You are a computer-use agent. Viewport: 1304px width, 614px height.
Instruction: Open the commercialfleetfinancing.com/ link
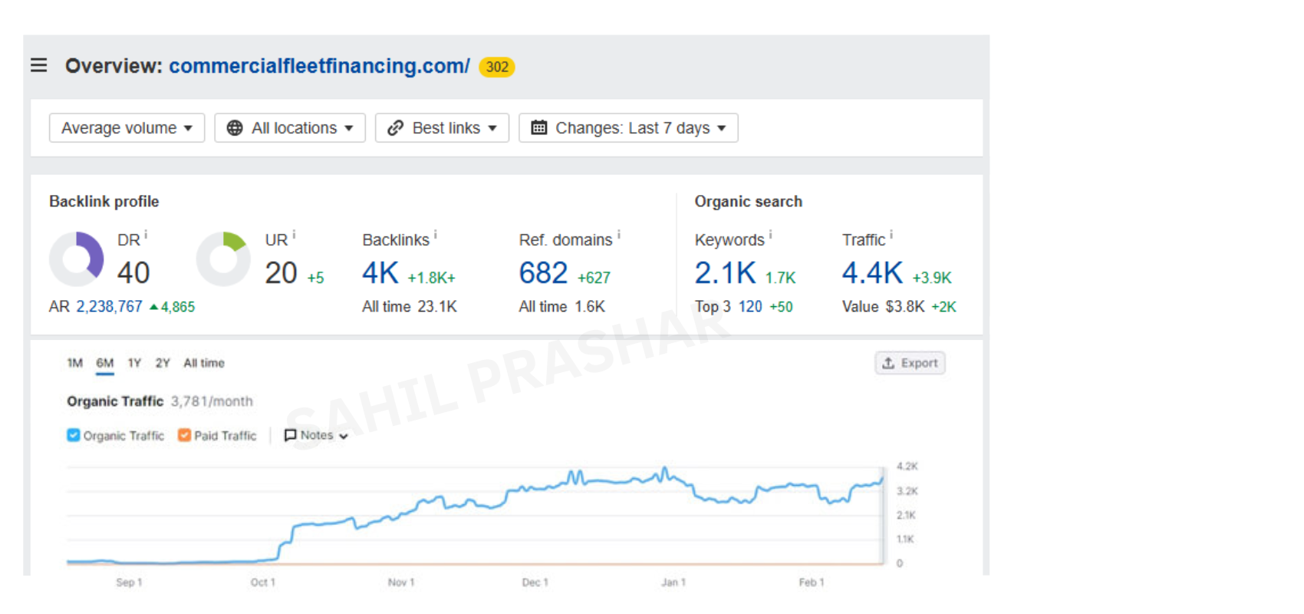point(319,66)
